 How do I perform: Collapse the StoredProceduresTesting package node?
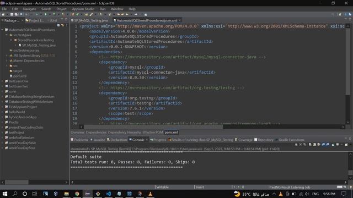[11, 40]
